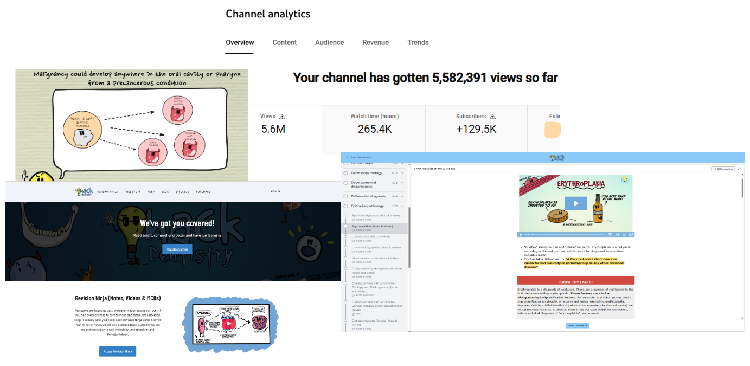Click the Access Revision Ninja button

[118, 351]
